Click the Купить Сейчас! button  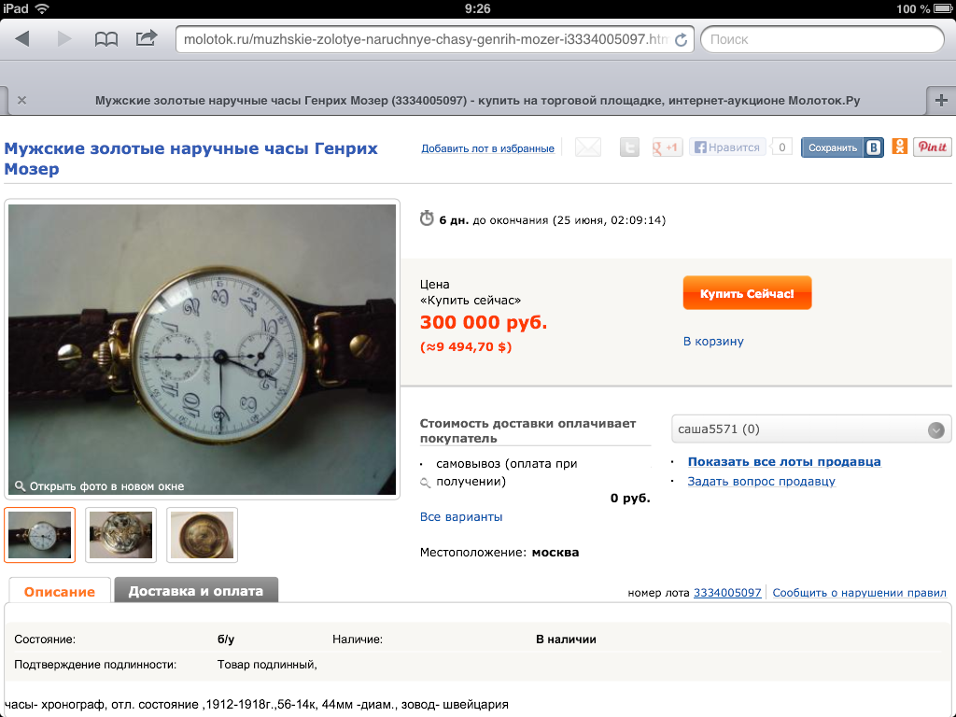(x=747, y=293)
